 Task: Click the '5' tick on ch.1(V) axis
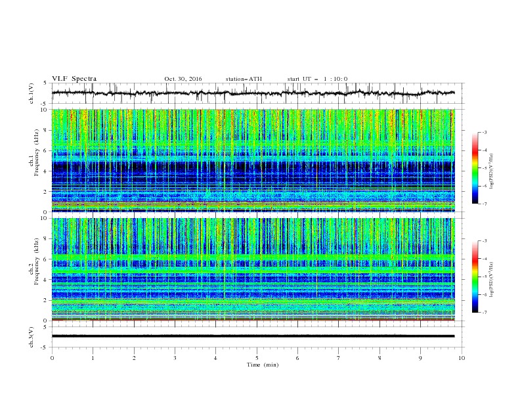click(x=46, y=83)
